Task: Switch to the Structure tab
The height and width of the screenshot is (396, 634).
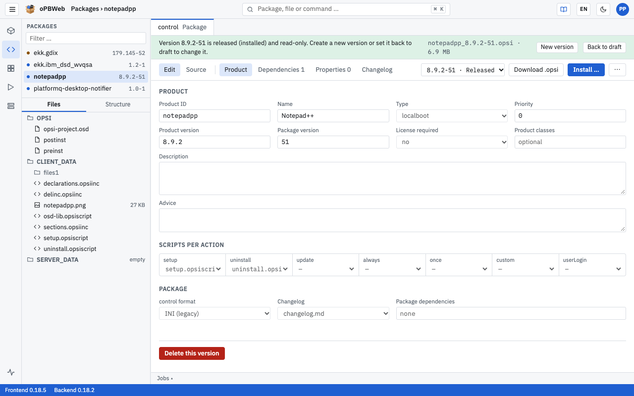Action: pyautogui.click(x=118, y=104)
